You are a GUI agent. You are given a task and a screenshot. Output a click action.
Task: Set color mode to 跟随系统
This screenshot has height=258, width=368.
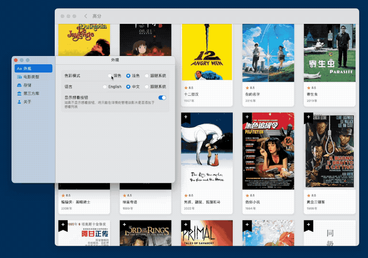[147, 76]
